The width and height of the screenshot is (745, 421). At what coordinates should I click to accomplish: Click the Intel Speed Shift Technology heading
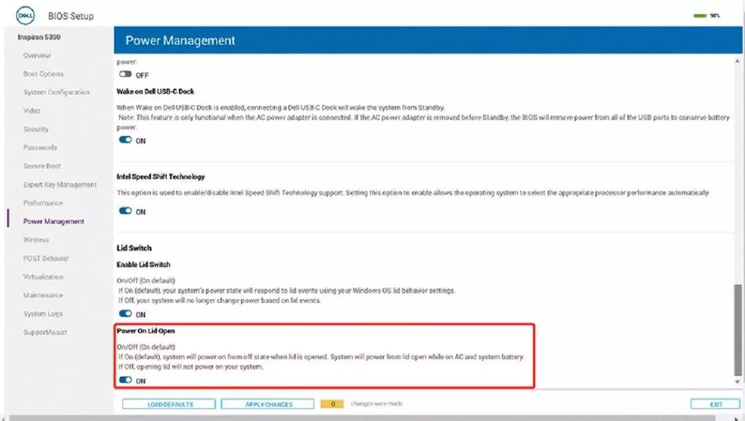tap(161, 177)
